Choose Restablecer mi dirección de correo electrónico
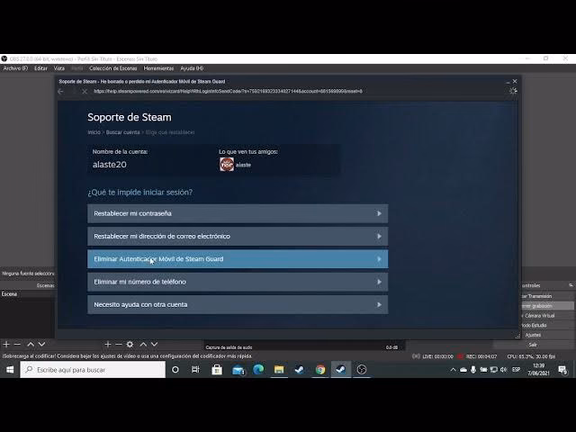The image size is (576, 432). coord(238,236)
